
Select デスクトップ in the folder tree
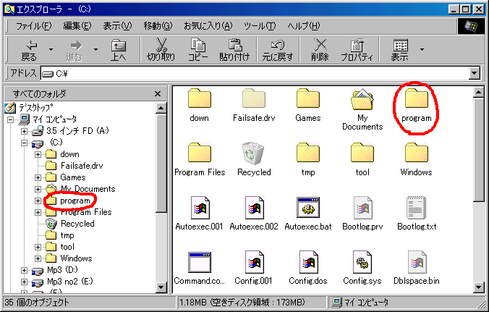click(36, 108)
